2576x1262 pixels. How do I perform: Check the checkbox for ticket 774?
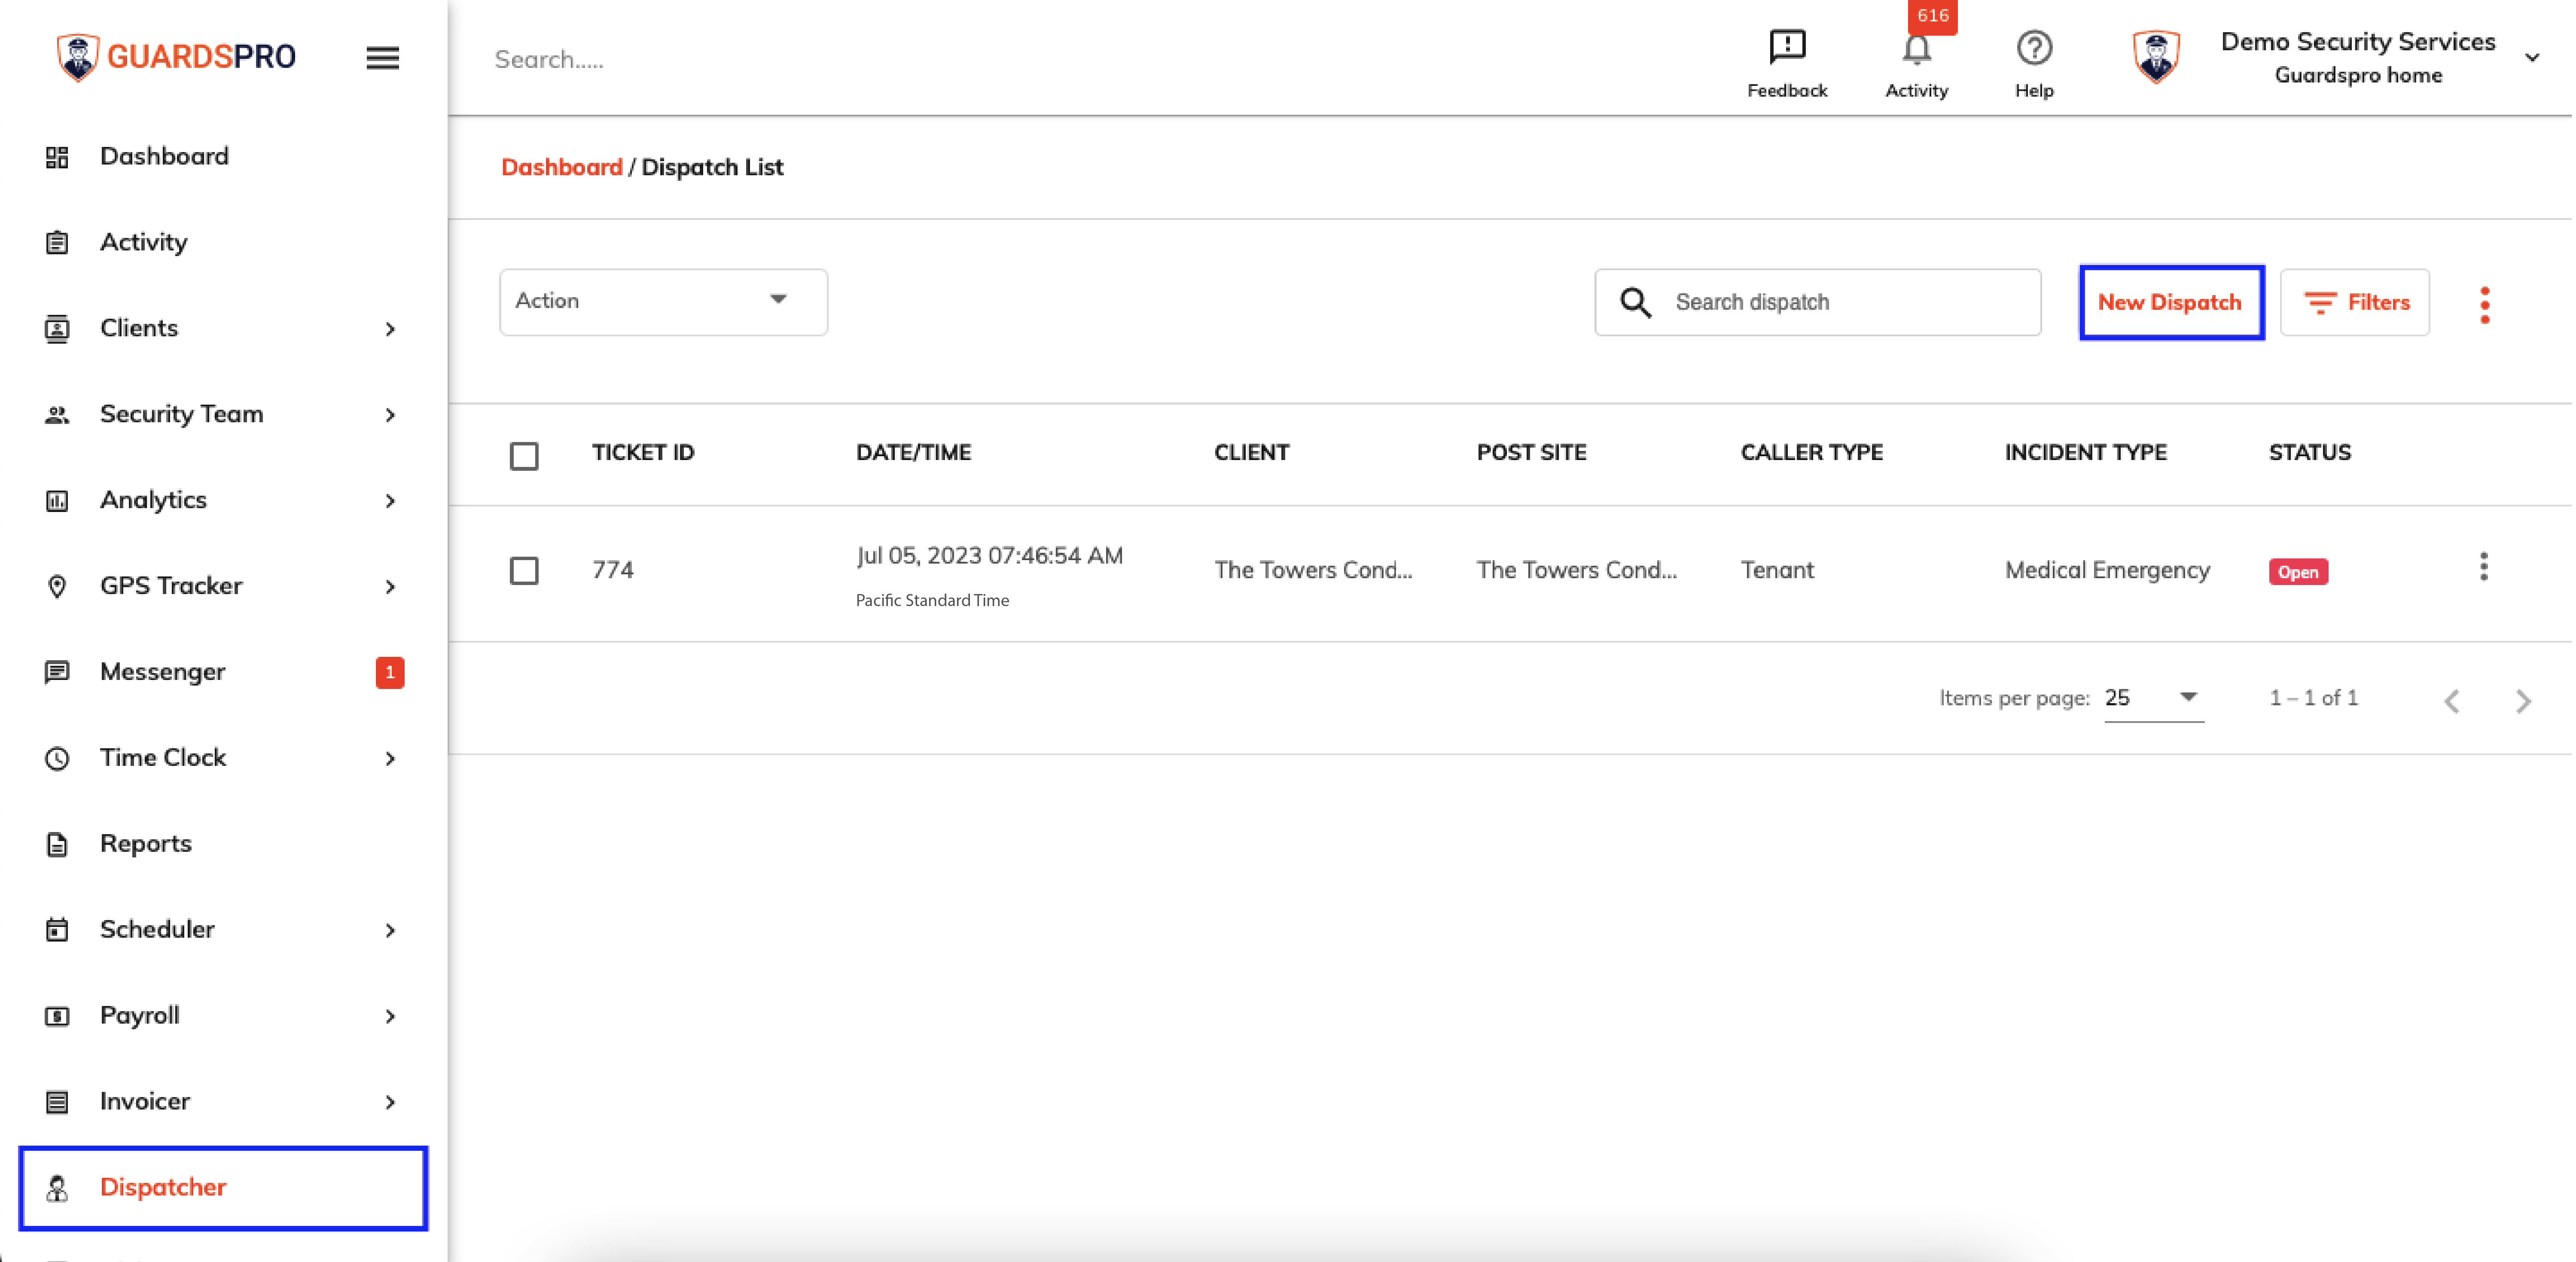(524, 571)
